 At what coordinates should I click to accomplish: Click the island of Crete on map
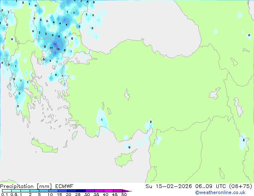[x=44, y=146]
